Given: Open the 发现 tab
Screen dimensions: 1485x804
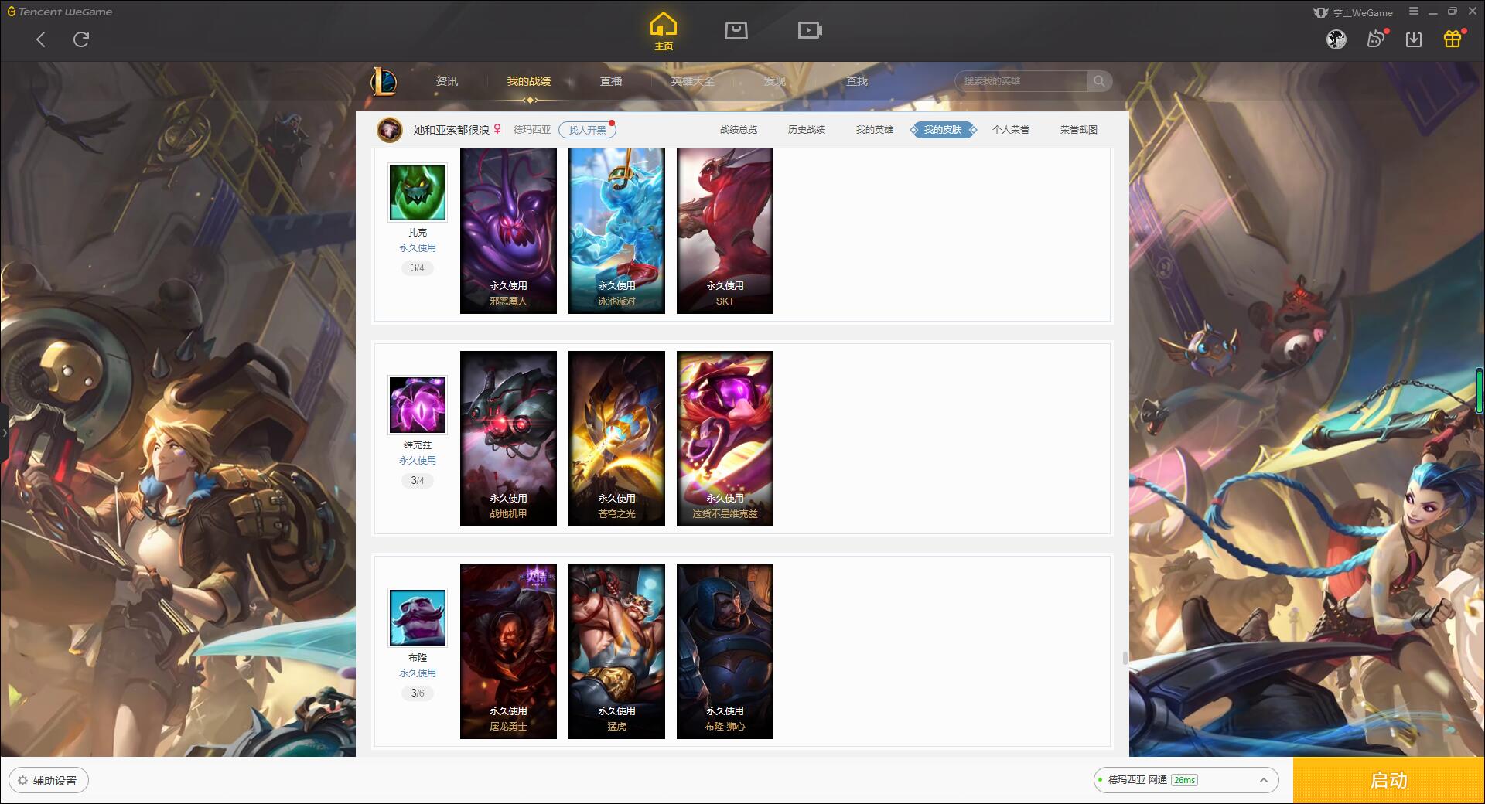Looking at the screenshot, I should 775,81.
